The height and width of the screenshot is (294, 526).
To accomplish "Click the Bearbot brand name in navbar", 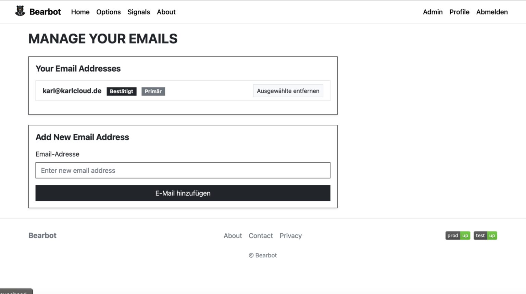I will (x=45, y=12).
